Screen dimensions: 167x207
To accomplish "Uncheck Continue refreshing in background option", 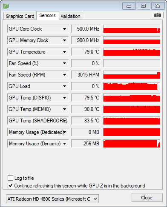I will [10, 185].
